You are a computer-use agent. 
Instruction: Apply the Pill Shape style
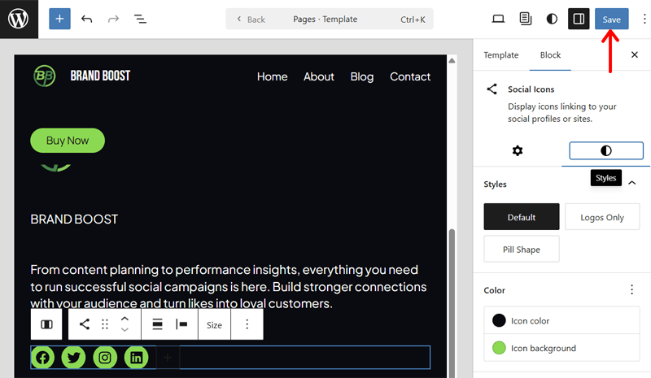pos(522,250)
